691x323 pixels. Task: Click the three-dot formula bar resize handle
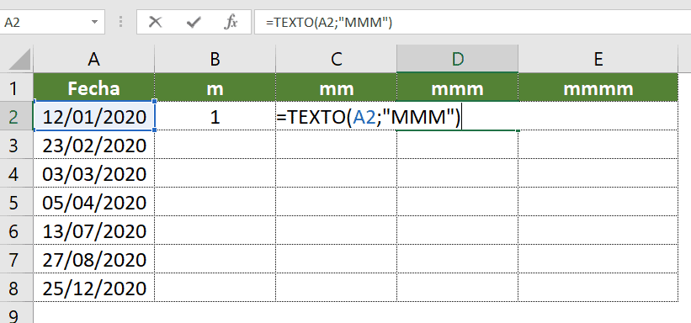(x=120, y=22)
